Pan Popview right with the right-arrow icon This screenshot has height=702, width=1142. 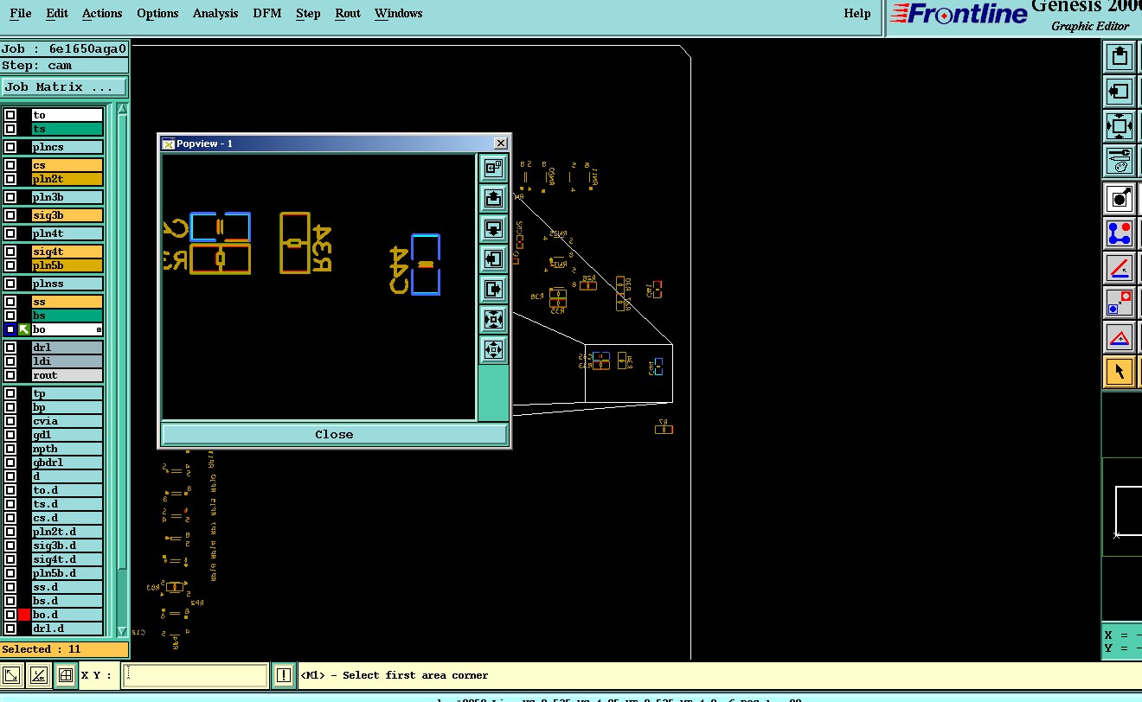(493, 290)
